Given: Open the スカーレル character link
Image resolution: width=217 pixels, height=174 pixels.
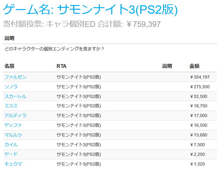Looking at the screenshot, I should pos(15,96).
